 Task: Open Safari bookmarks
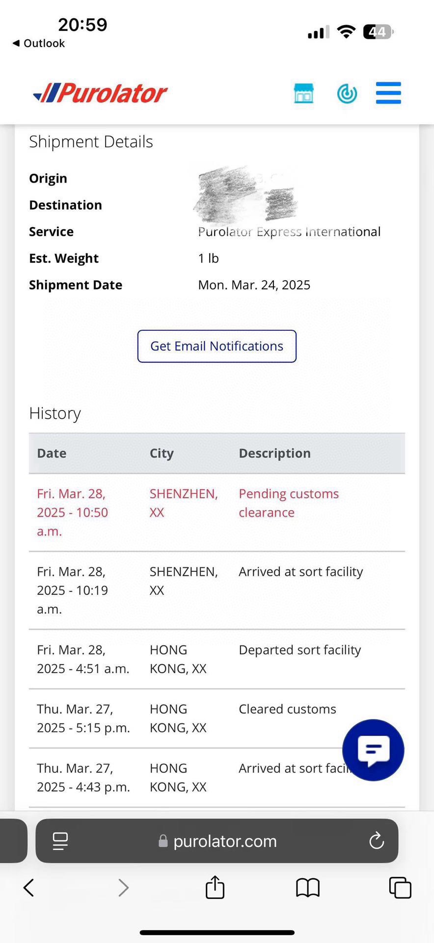(x=308, y=888)
